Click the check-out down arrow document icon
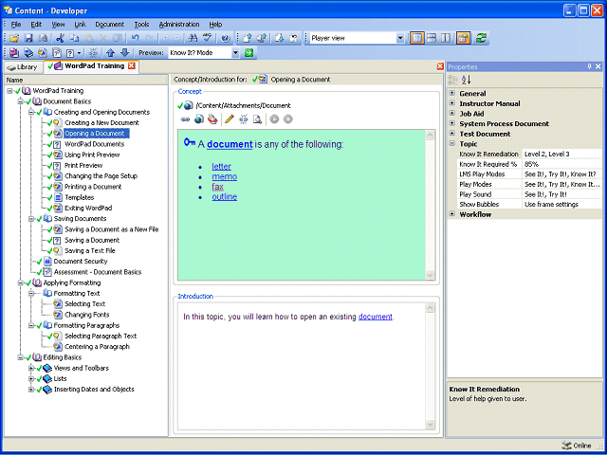This screenshot has width=607, height=455. [x=280, y=38]
